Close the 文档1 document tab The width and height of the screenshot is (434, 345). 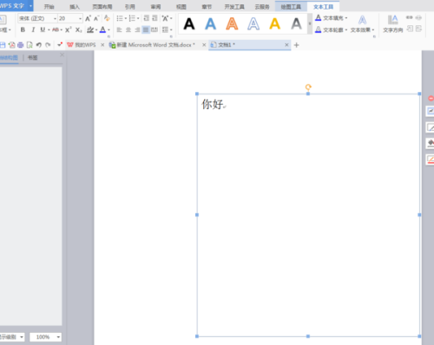[286, 45]
